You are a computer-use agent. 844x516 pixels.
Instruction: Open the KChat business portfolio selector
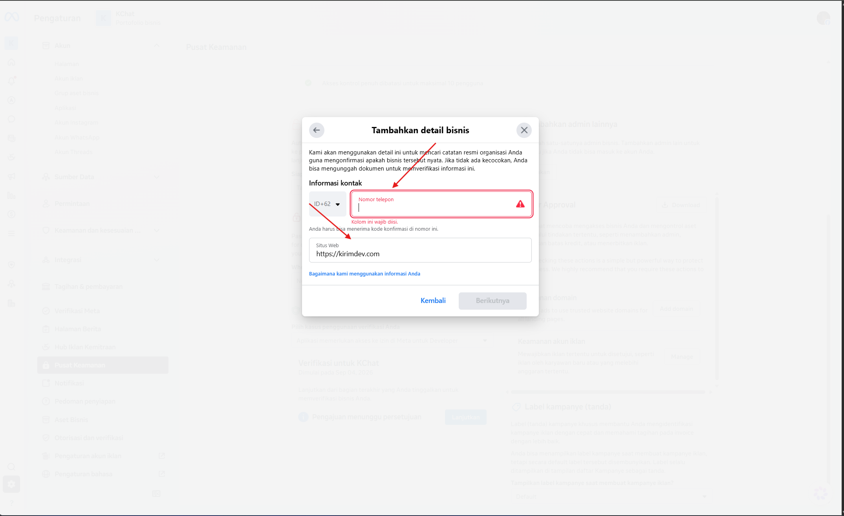[128, 18]
